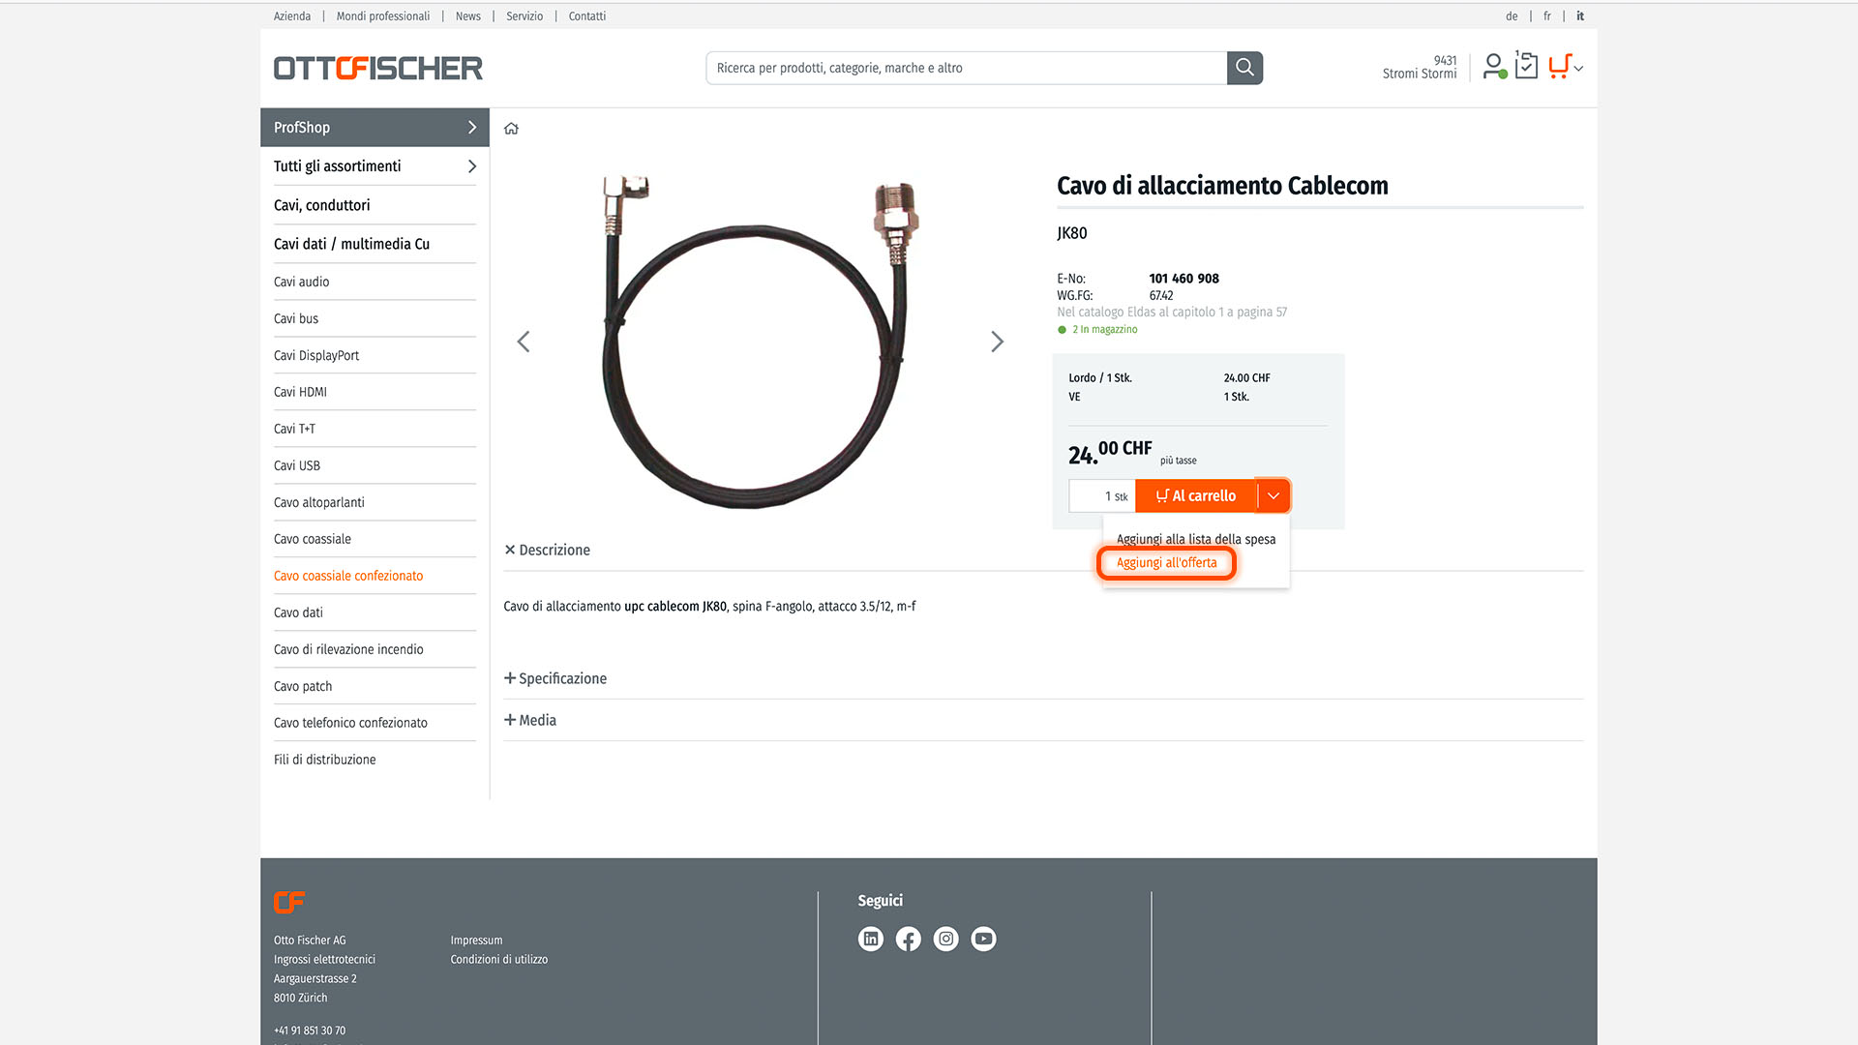Open the cart icon in header
Screen dimensions: 1858x1045
(1559, 66)
